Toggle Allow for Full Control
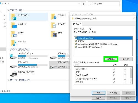The image size is (138, 103). 114,69
